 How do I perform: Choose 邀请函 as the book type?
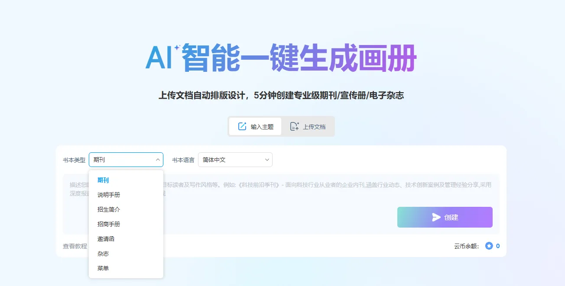(x=106, y=239)
